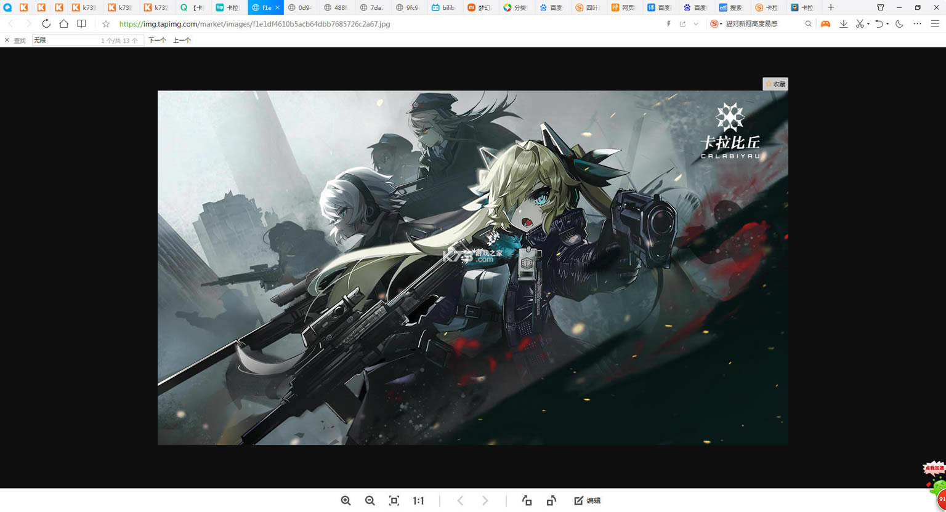Click 下一个 to find next match
The image size is (946, 512).
[157, 40]
